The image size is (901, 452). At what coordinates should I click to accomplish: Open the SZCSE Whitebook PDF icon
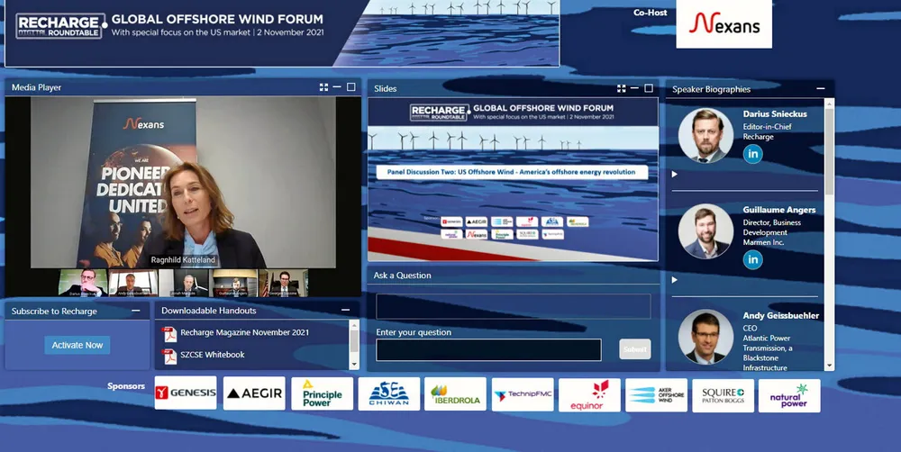pyautogui.click(x=168, y=356)
